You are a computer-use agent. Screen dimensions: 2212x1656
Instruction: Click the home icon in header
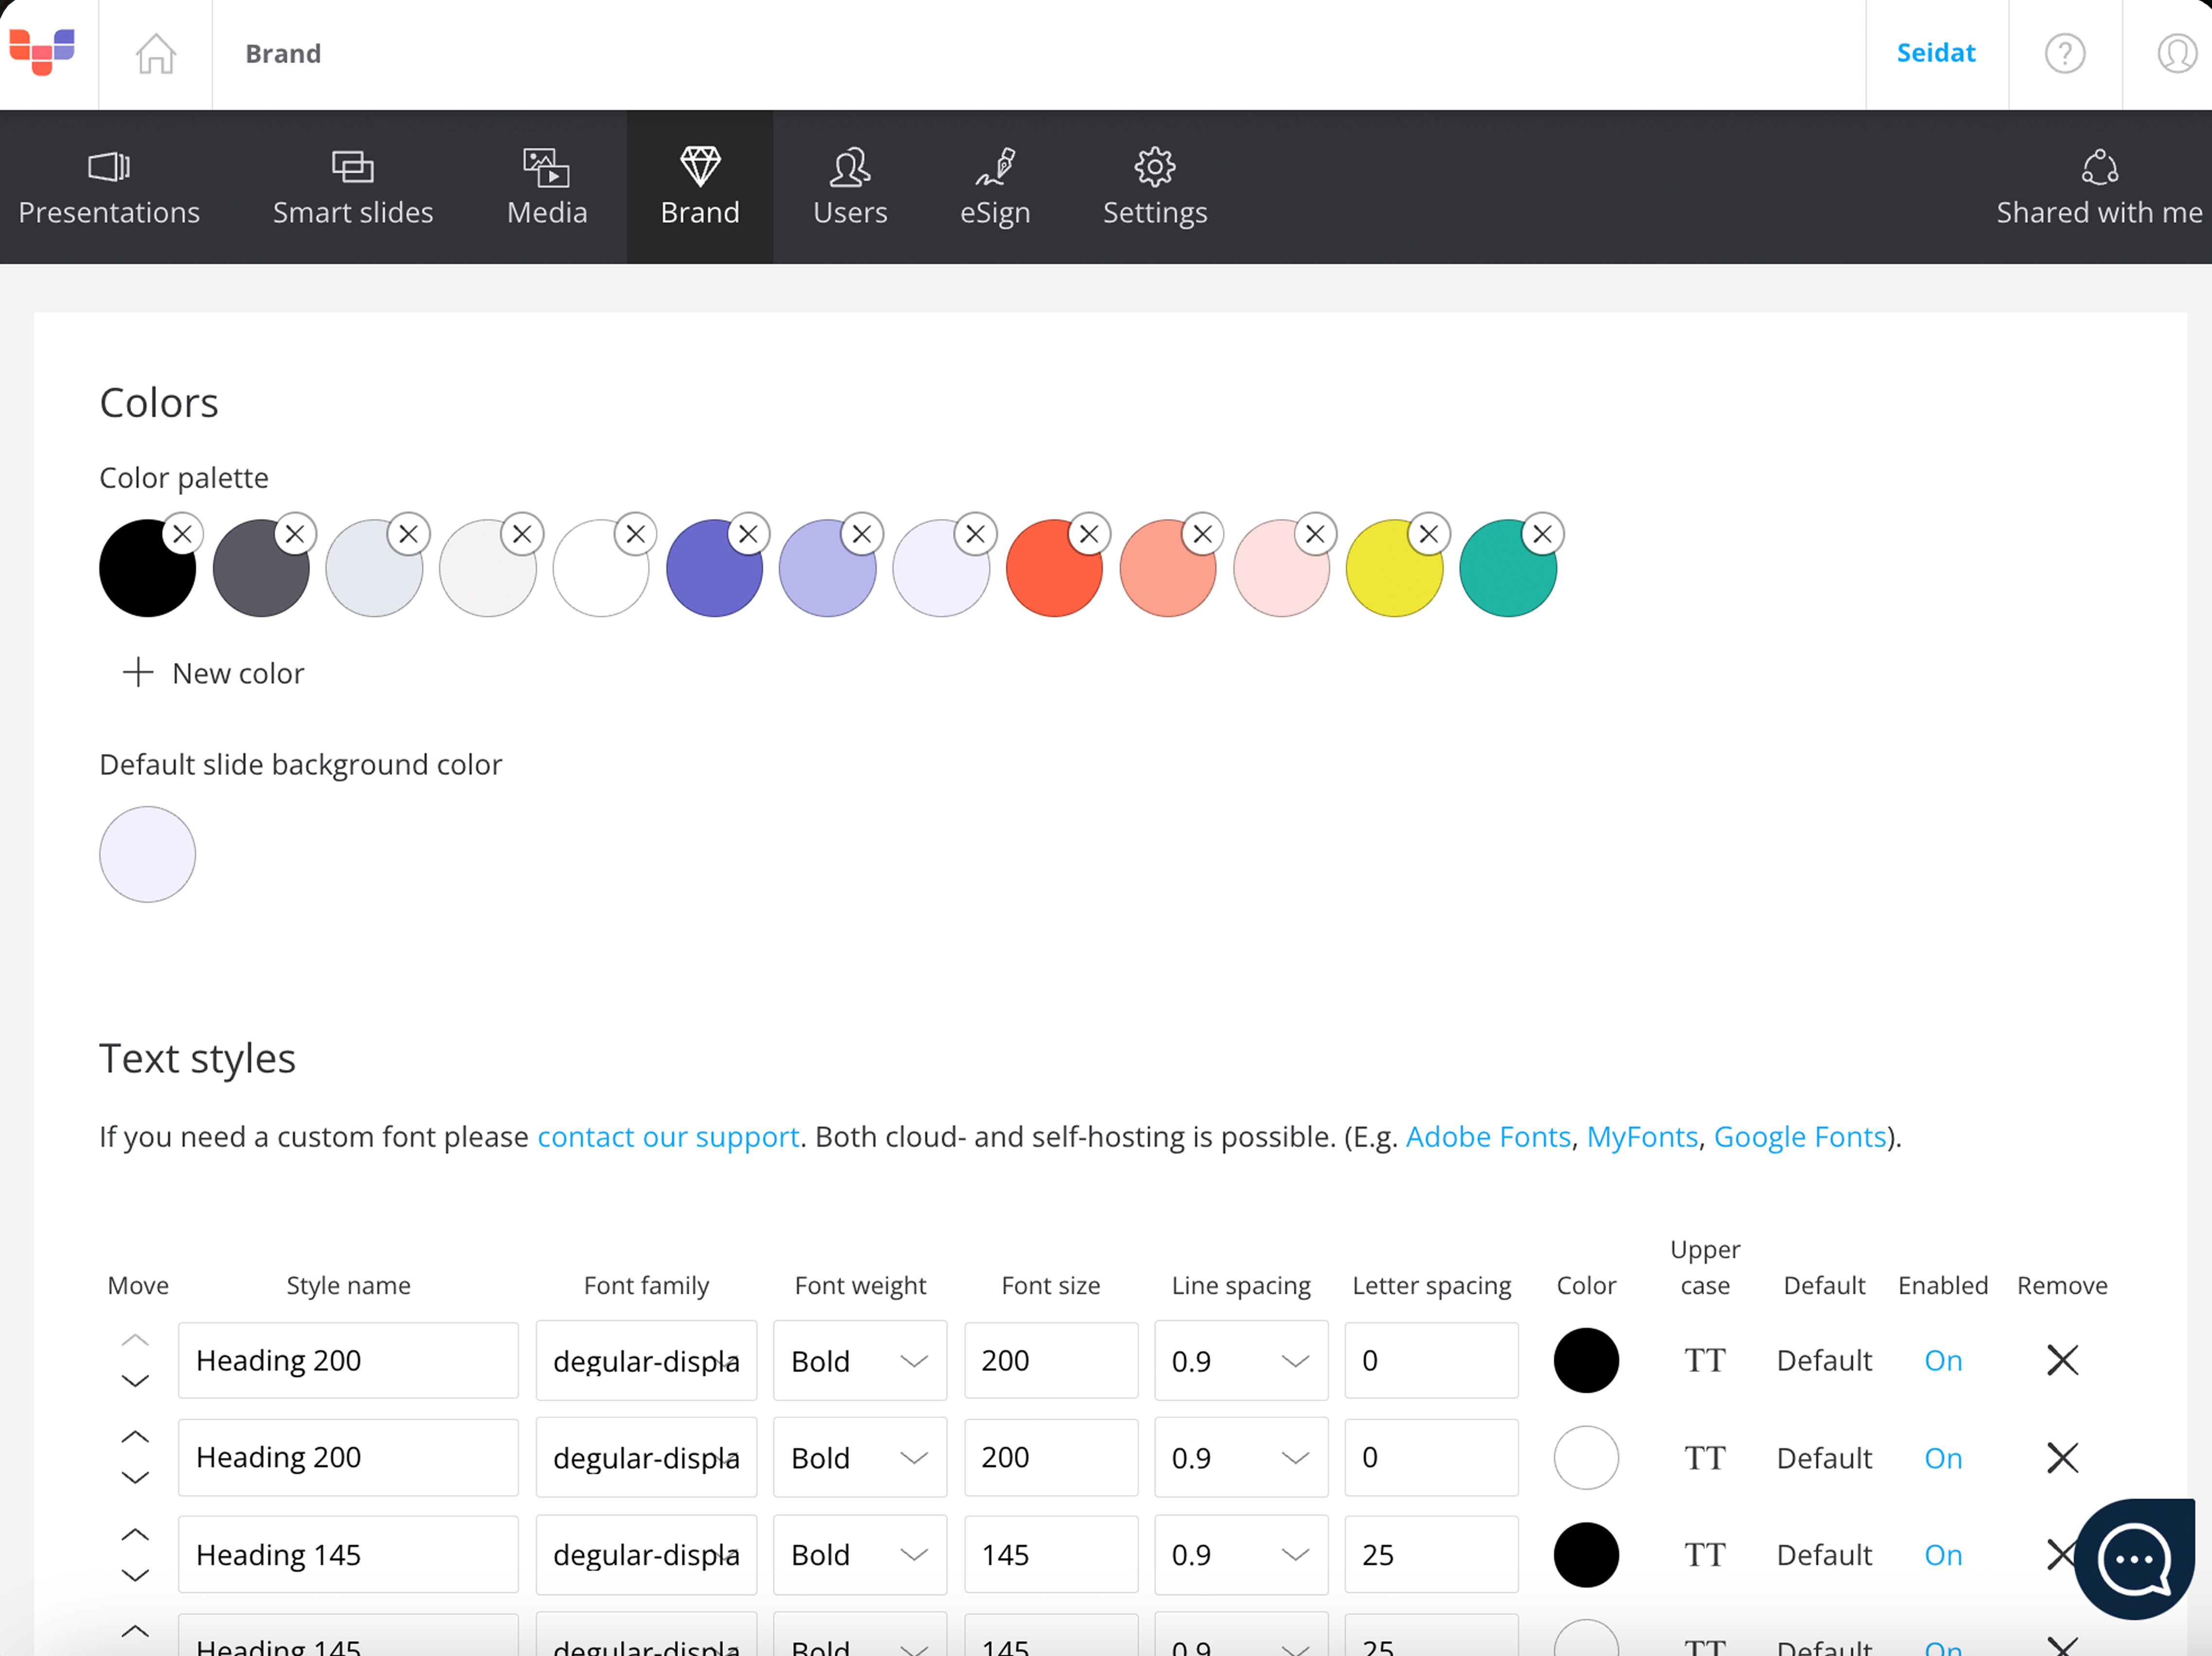155,54
